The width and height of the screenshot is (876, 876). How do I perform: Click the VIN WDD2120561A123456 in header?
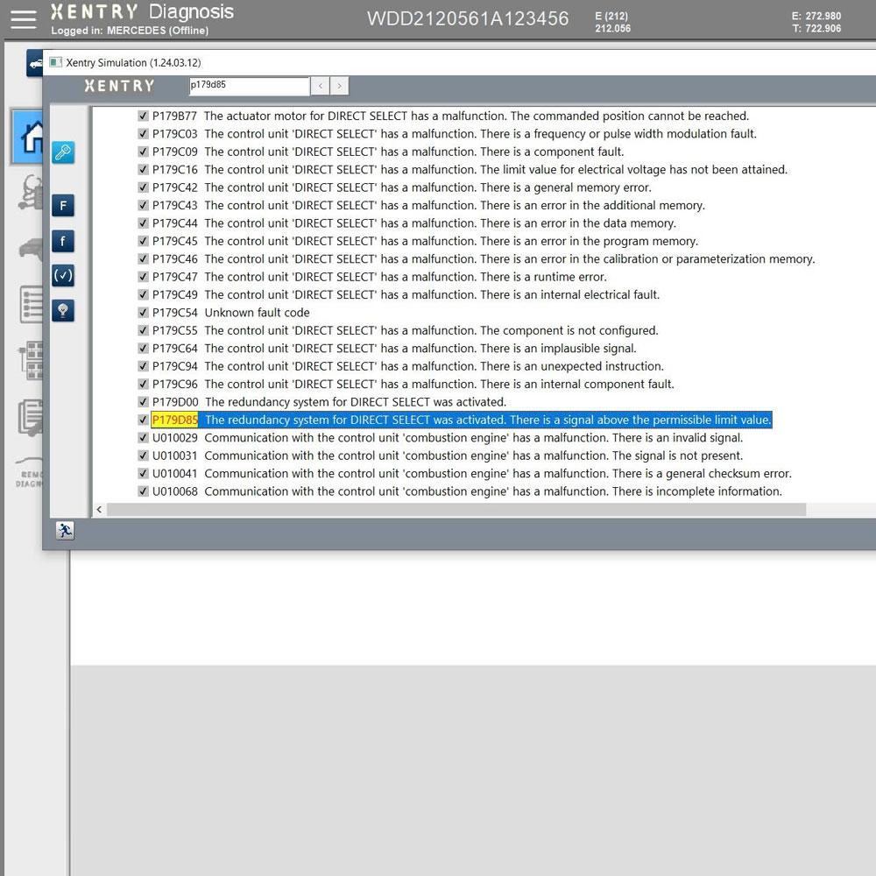pos(468,19)
